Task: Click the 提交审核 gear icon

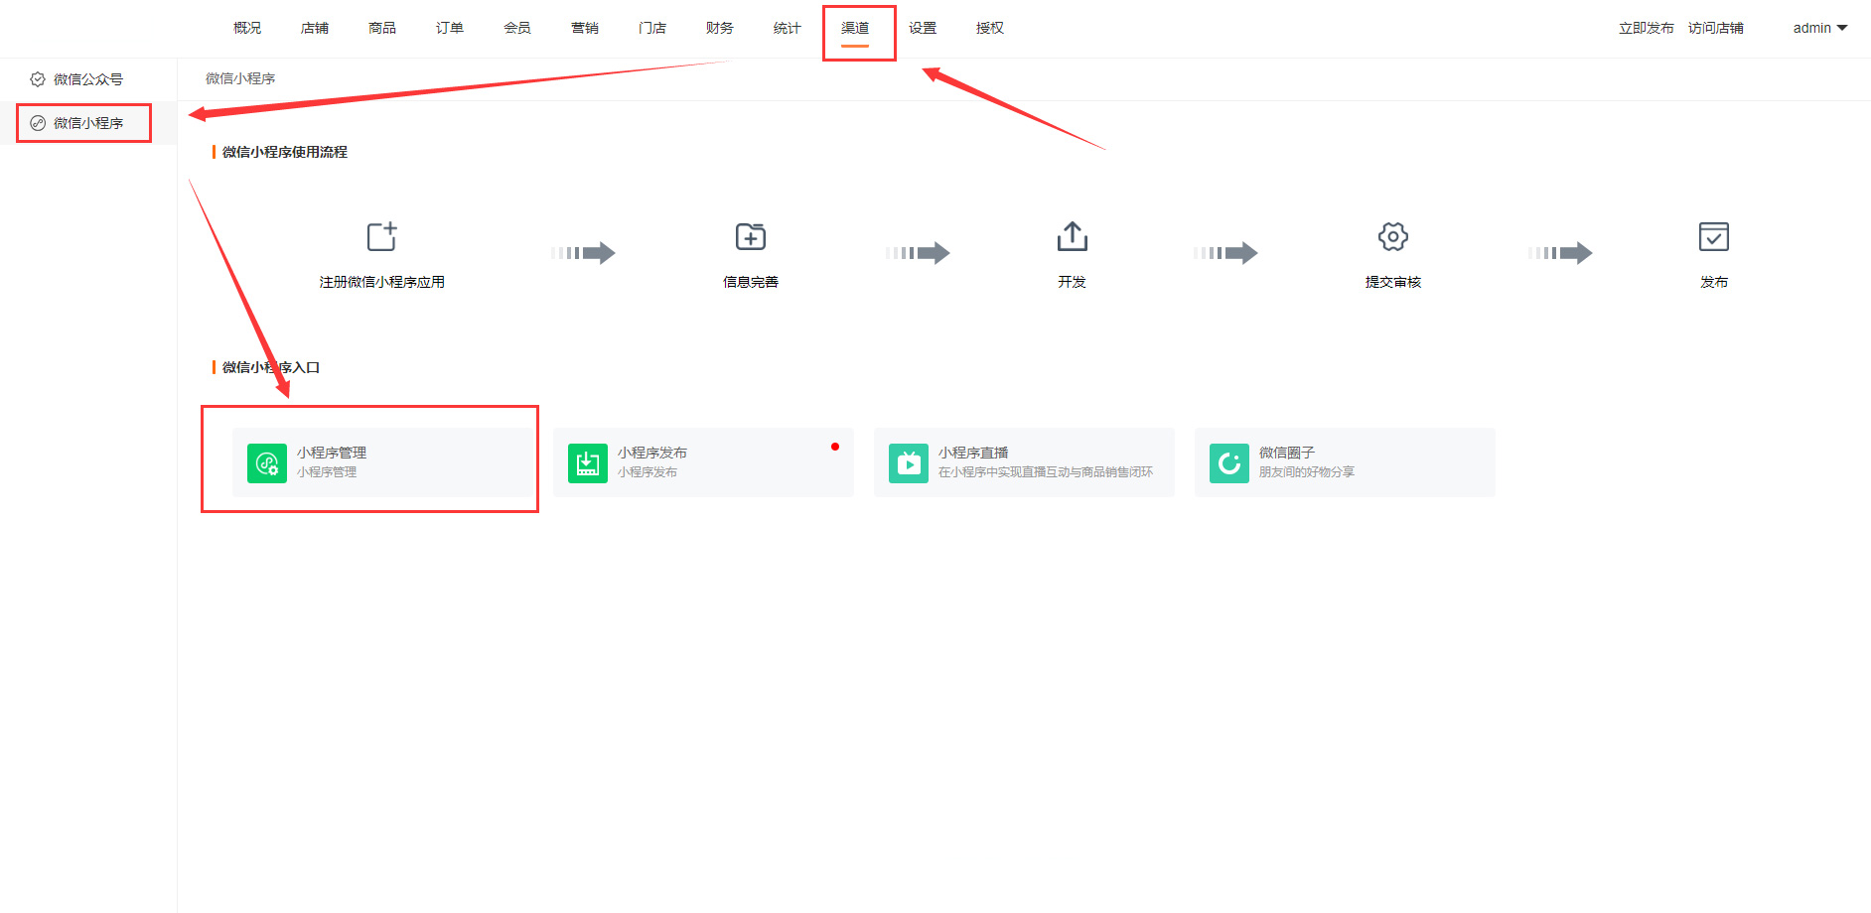Action: pyautogui.click(x=1393, y=236)
